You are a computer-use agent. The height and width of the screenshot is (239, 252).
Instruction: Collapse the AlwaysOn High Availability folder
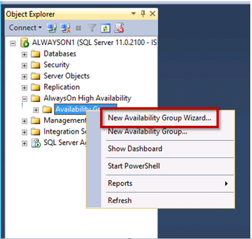24,99
